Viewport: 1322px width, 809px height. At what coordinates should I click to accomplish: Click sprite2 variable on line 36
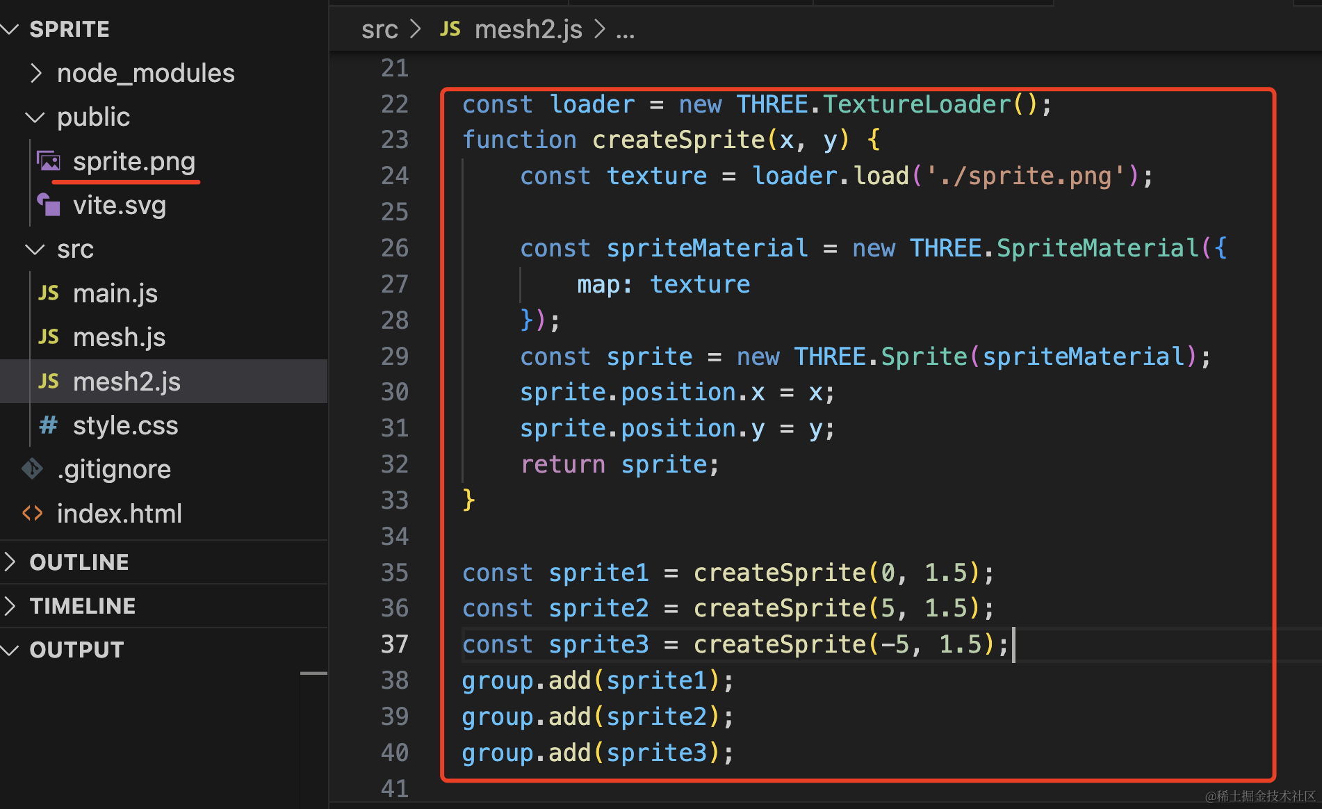click(x=598, y=609)
